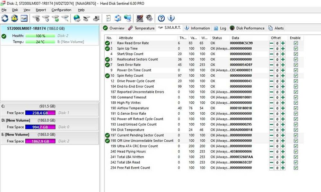321x192 pixels.
Task: Click the refresh arrows toolbar icon
Action: coord(5,18)
